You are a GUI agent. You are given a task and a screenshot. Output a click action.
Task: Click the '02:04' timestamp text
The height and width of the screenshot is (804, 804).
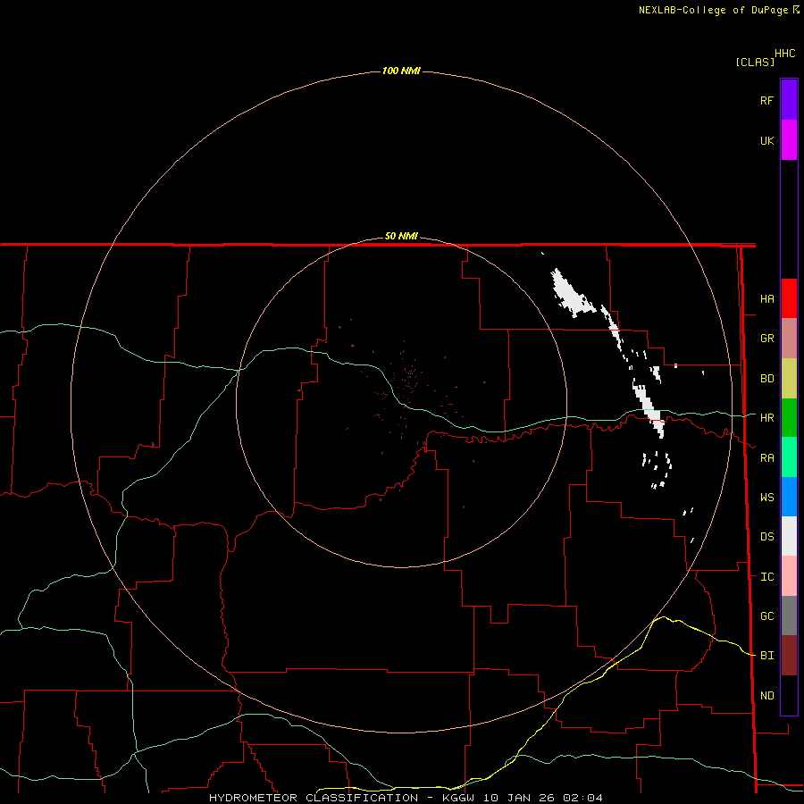click(x=582, y=798)
